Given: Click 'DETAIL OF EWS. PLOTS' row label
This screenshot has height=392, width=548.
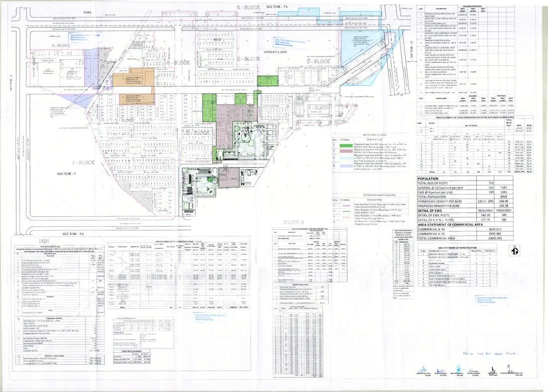Looking at the screenshot, I should [434, 215].
